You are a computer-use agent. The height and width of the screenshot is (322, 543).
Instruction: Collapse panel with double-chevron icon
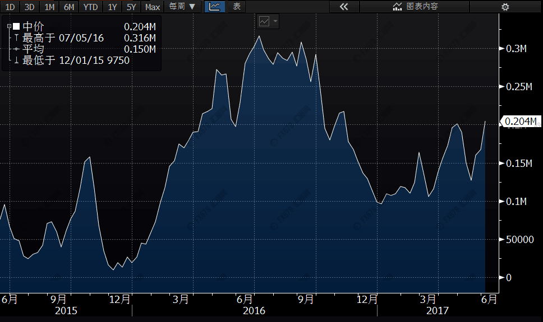click(x=343, y=7)
